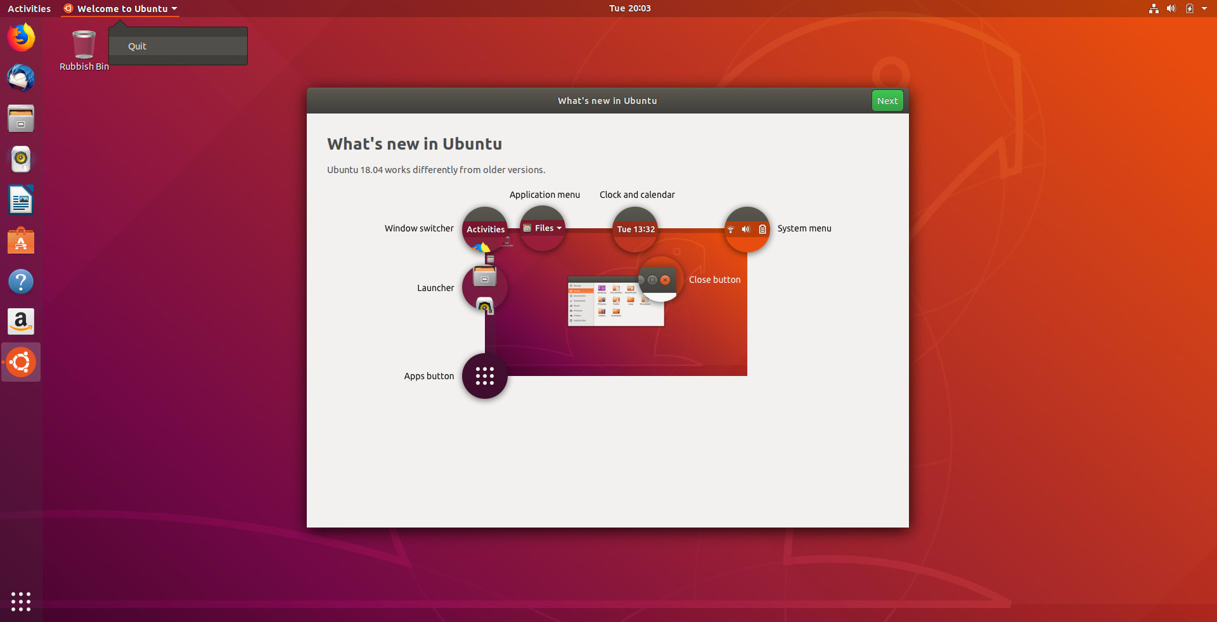Open the Rubbish Bin desktop icon
1217x622 pixels.
coord(84,50)
